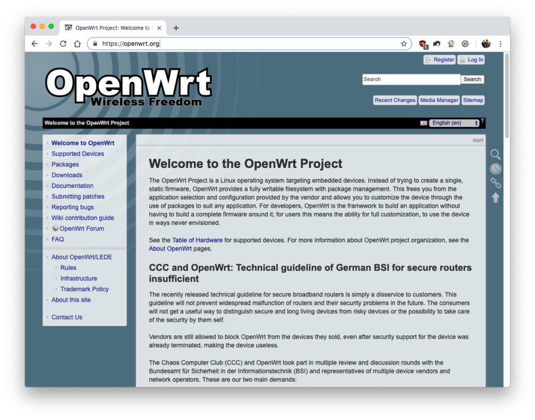Image resolution: width=535 pixels, height=420 pixels.
Task: Click the UK flag language icon
Action: 424,123
